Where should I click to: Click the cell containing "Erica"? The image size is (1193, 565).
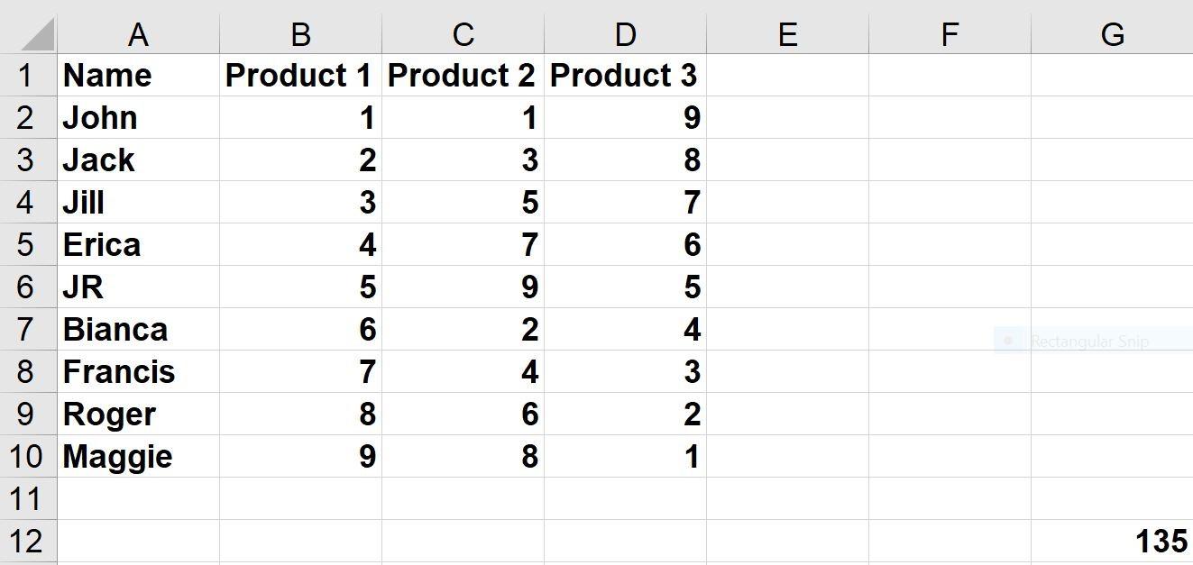[x=138, y=245]
